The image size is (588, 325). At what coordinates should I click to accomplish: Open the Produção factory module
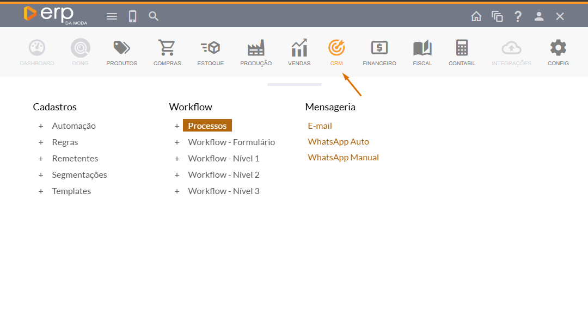(255, 49)
